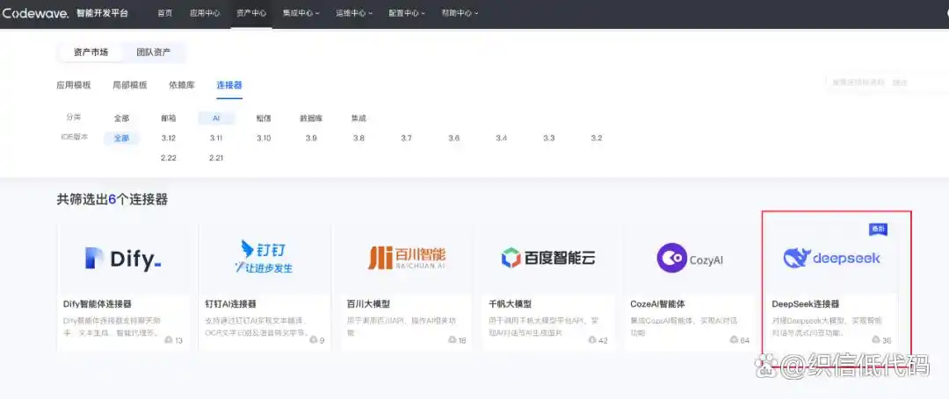Open 应用中心 in top navigation

(205, 12)
